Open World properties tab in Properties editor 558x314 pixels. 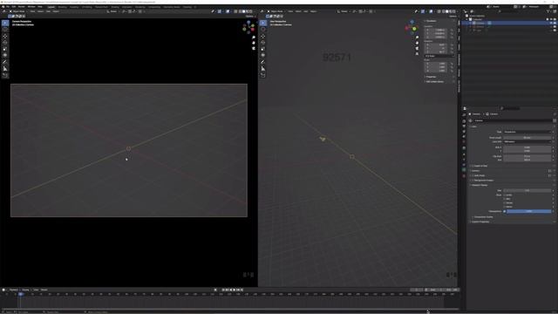pyautogui.click(x=464, y=141)
